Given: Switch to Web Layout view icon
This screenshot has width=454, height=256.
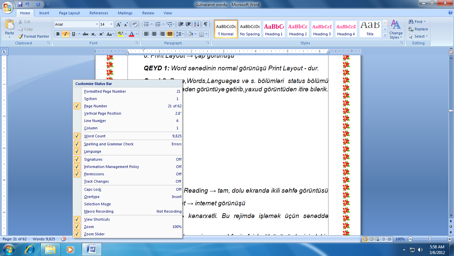Looking at the screenshot, I should [377, 239].
